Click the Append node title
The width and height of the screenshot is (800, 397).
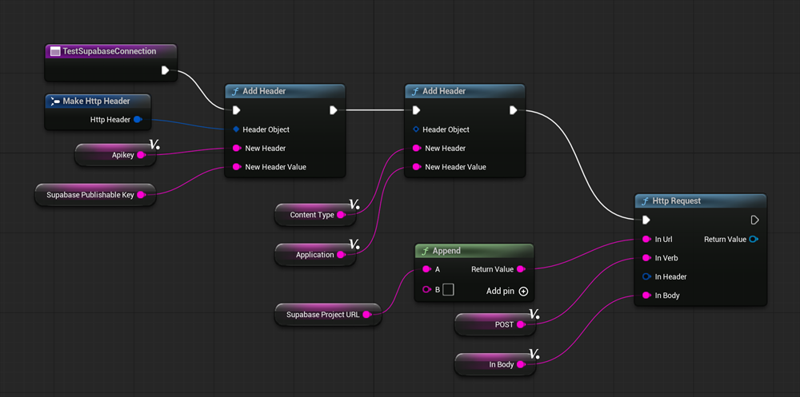click(446, 251)
